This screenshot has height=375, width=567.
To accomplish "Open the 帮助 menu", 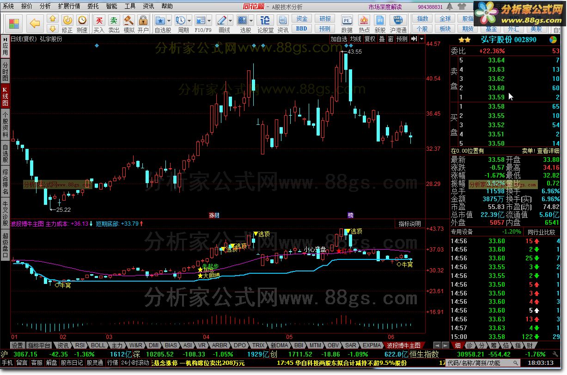I will (167, 6).
